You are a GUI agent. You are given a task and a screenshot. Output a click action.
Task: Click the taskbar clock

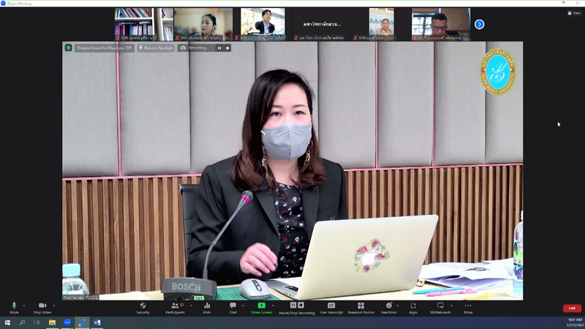click(x=575, y=322)
